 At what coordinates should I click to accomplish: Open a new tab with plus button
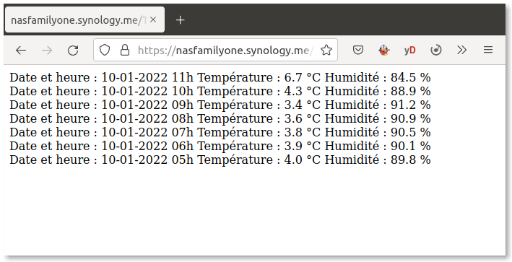tap(181, 20)
